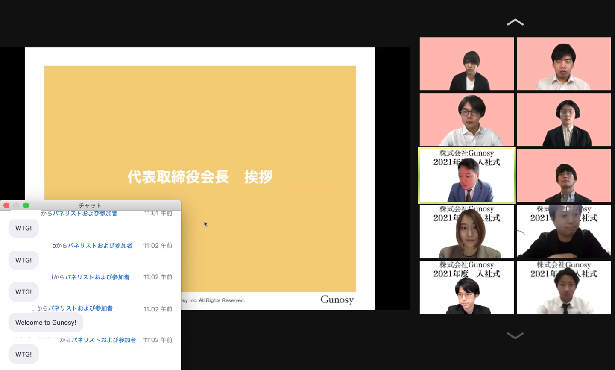Image resolution: width=615 pixels, height=370 pixels.
Task: Click the Gunosy logo on the slide
Action: [x=337, y=300]
